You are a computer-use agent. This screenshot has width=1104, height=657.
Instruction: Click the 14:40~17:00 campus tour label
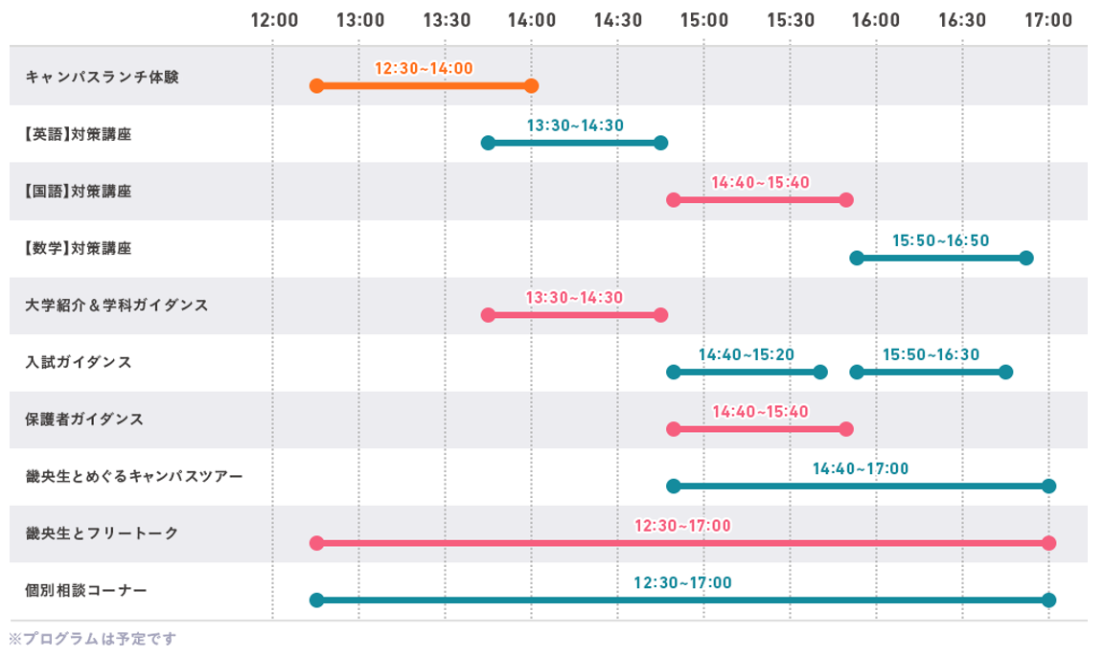(861, 468)
